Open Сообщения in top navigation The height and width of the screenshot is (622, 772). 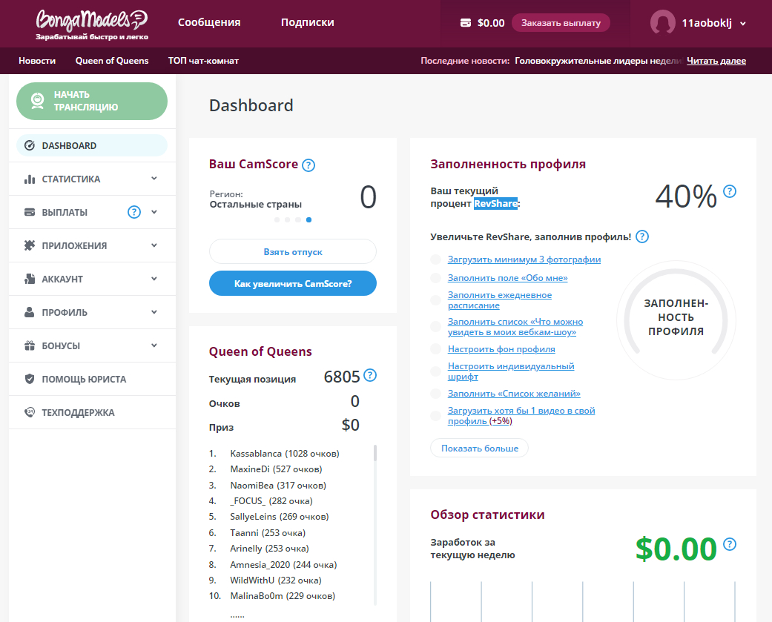[209, 23]
